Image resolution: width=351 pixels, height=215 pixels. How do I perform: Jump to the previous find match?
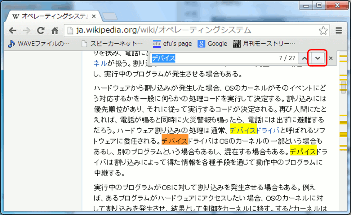point(305,58)
